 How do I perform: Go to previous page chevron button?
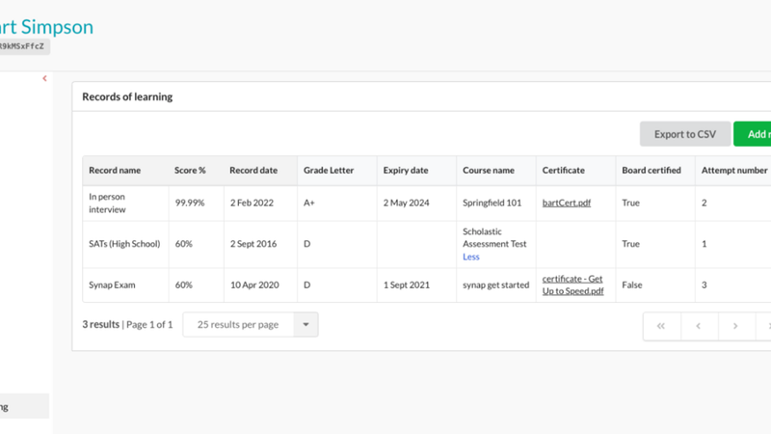click(699, 326)
